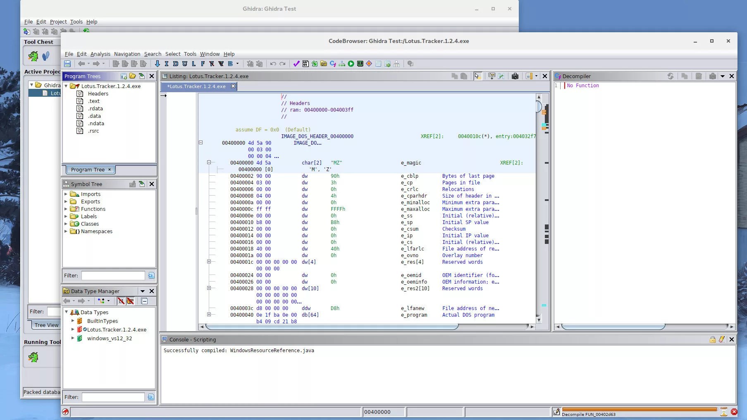Open the Analysis menu in CodeBrowser
This screenshot has width=747, height=420.
100,54
